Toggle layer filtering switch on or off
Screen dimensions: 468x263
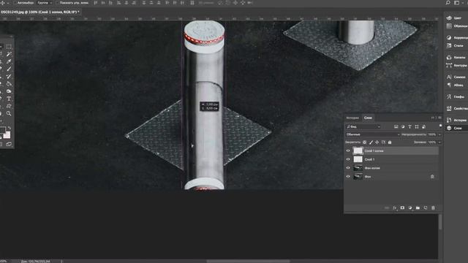pos(440,126)
